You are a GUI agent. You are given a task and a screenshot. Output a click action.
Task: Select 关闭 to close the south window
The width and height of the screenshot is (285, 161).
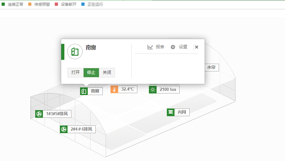pos(107,73)
